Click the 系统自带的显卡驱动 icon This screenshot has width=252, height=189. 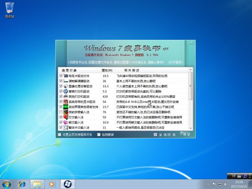click(66, 102)
